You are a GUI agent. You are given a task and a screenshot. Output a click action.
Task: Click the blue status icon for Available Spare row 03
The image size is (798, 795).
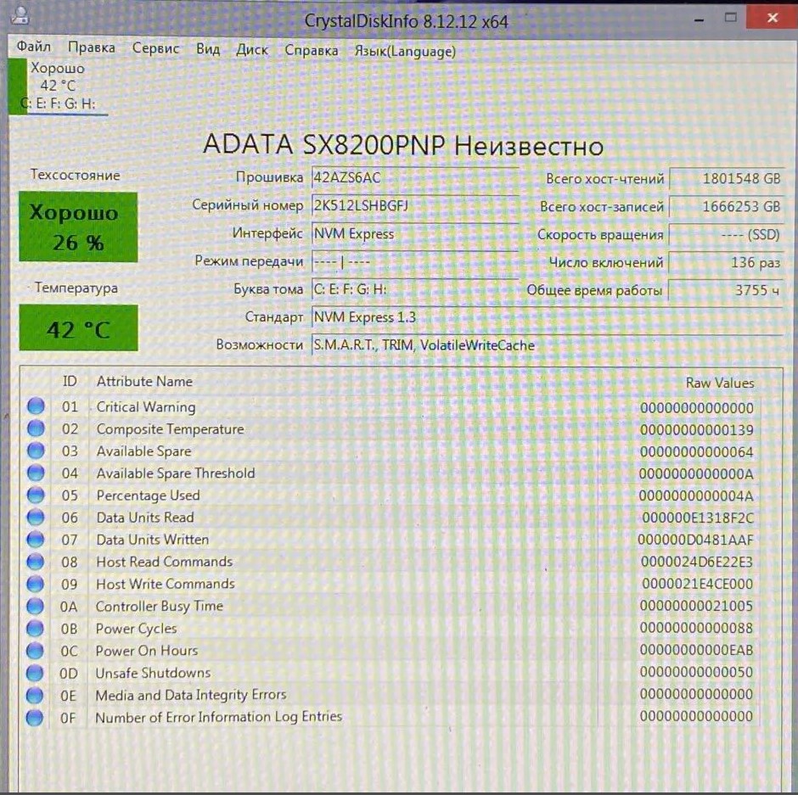pos(36,451)
